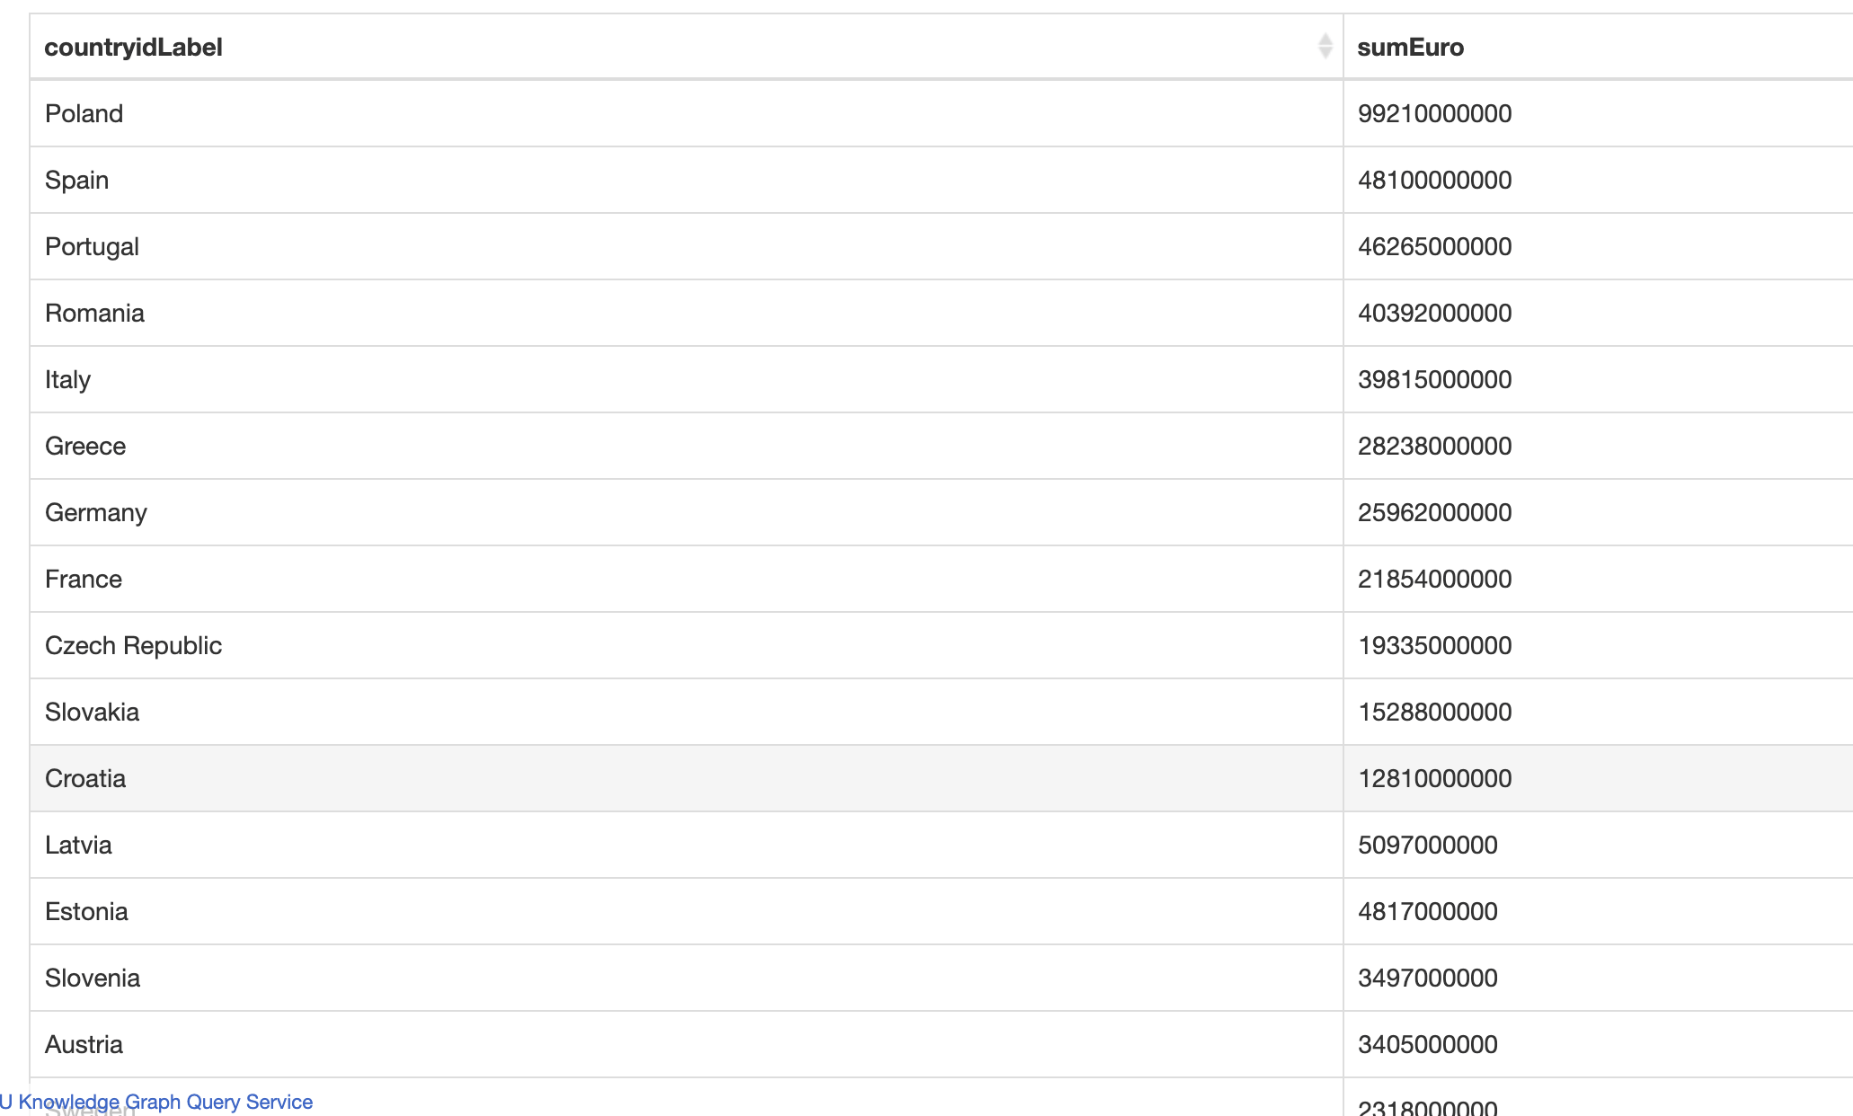Select the Portugal table cell
The height and width of the screenshot is (1116, 1853).
tap(92, 246)
